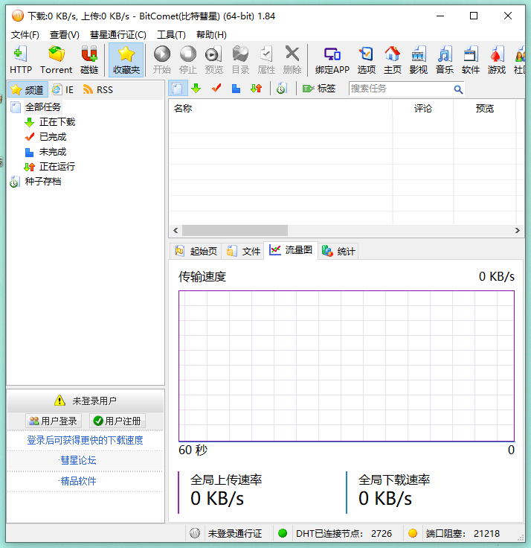Sort by the 预览 column header
This screenshot has height=548, width=531.
tap(485, 109)
